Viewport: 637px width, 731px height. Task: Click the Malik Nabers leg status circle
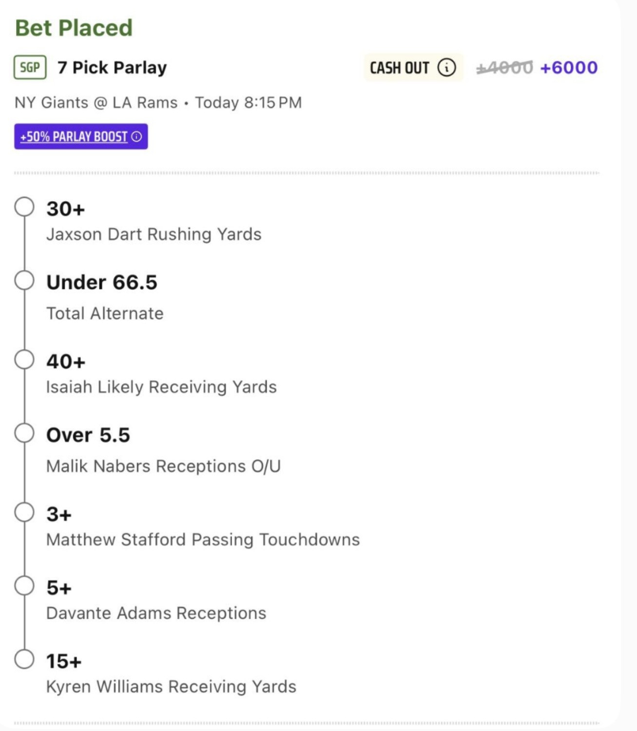[24, 433]
